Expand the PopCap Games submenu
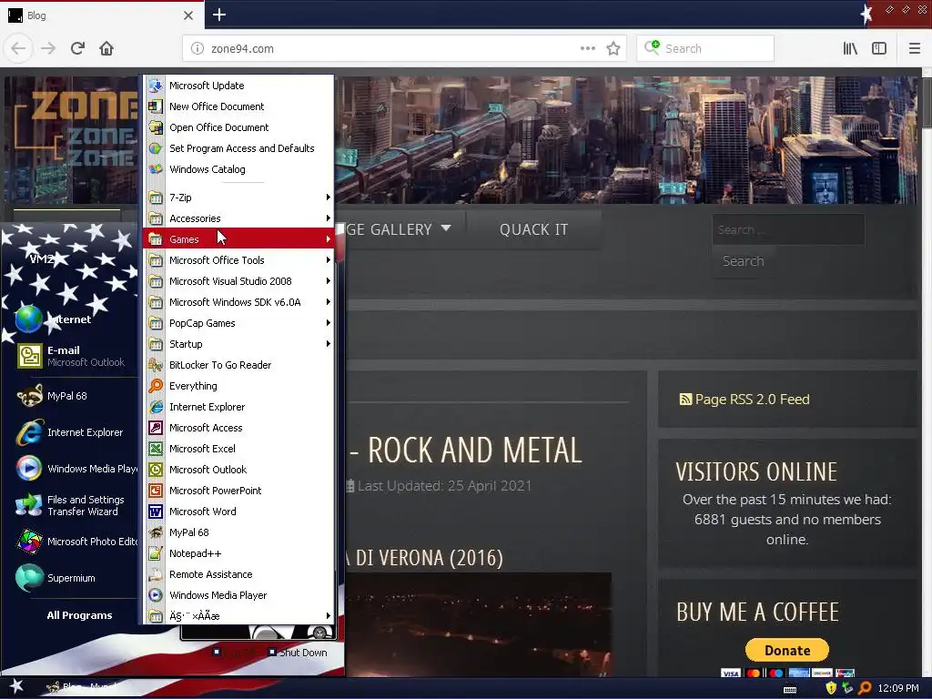 [x=238, y=323]
